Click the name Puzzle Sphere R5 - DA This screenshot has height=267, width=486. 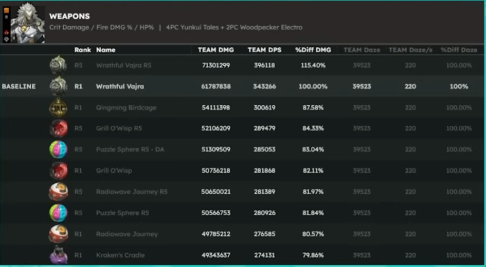(130, 149)
